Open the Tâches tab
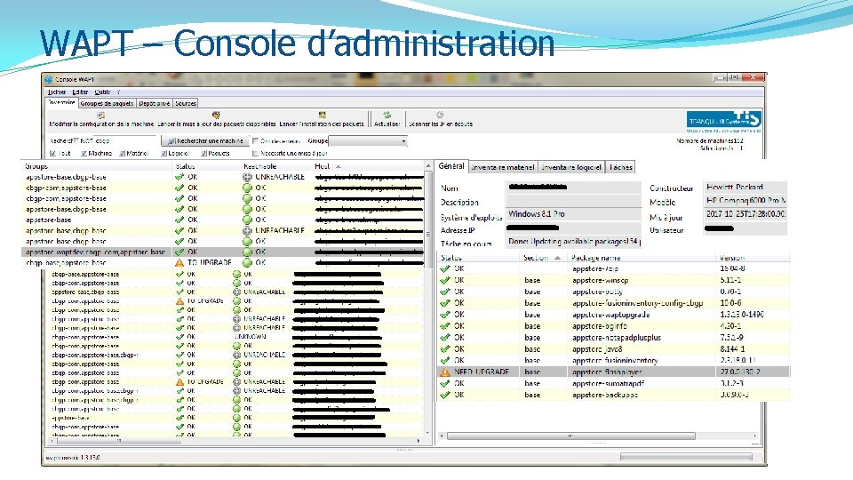Viewport: 853px width, 480px height. pos(621,167)
